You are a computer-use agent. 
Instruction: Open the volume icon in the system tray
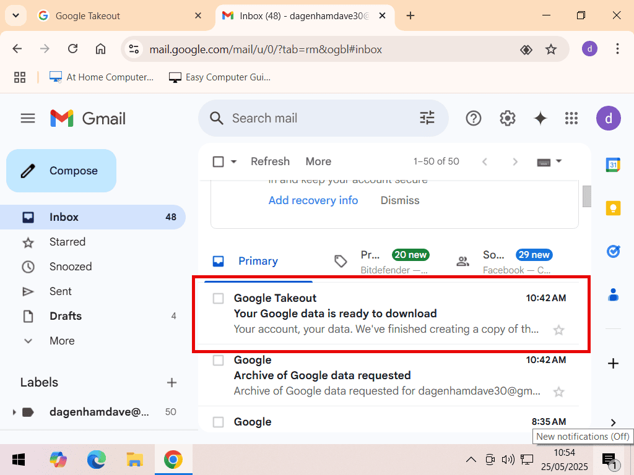(x=508, y=460)
